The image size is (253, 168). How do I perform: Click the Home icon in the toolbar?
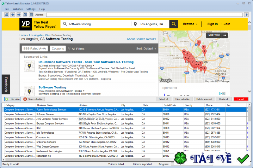(7, 14)
